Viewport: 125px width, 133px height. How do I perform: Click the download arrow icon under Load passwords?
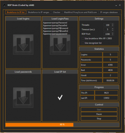click(x=23, y=97)
